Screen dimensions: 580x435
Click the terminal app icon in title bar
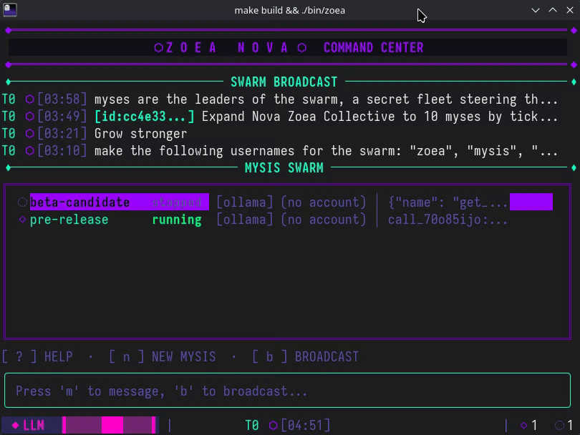point(9,10)
